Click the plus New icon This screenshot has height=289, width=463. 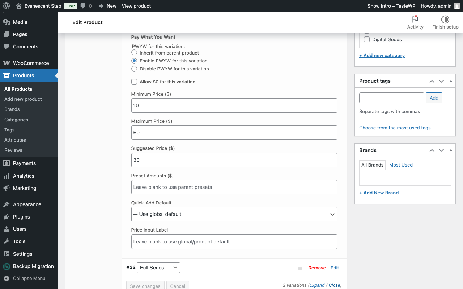pos(101,6)
